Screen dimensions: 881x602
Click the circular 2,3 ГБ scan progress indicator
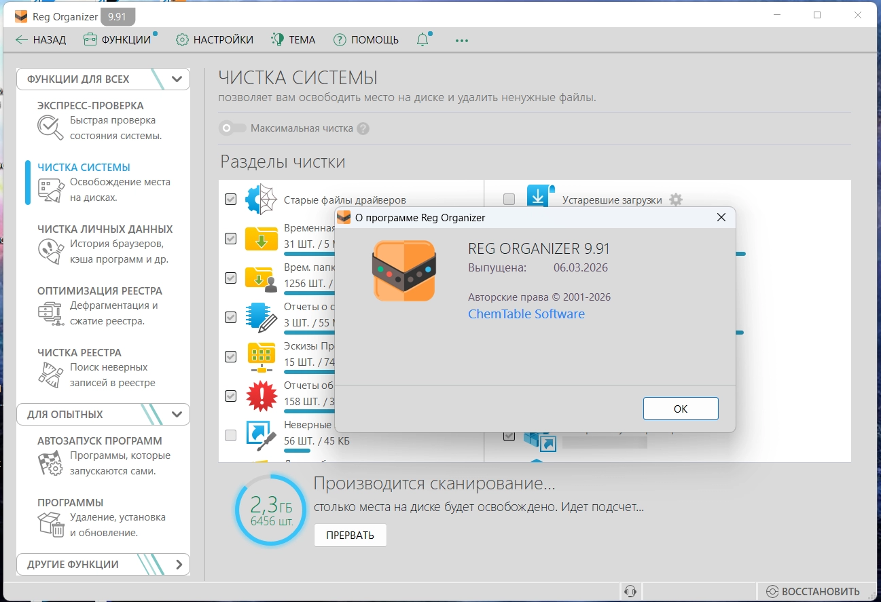[270, 510]
